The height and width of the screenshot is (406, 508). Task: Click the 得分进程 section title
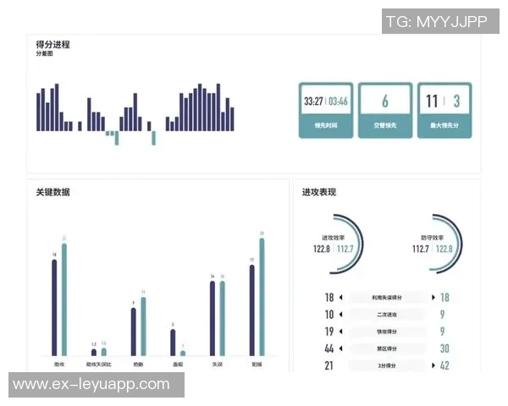52,44
